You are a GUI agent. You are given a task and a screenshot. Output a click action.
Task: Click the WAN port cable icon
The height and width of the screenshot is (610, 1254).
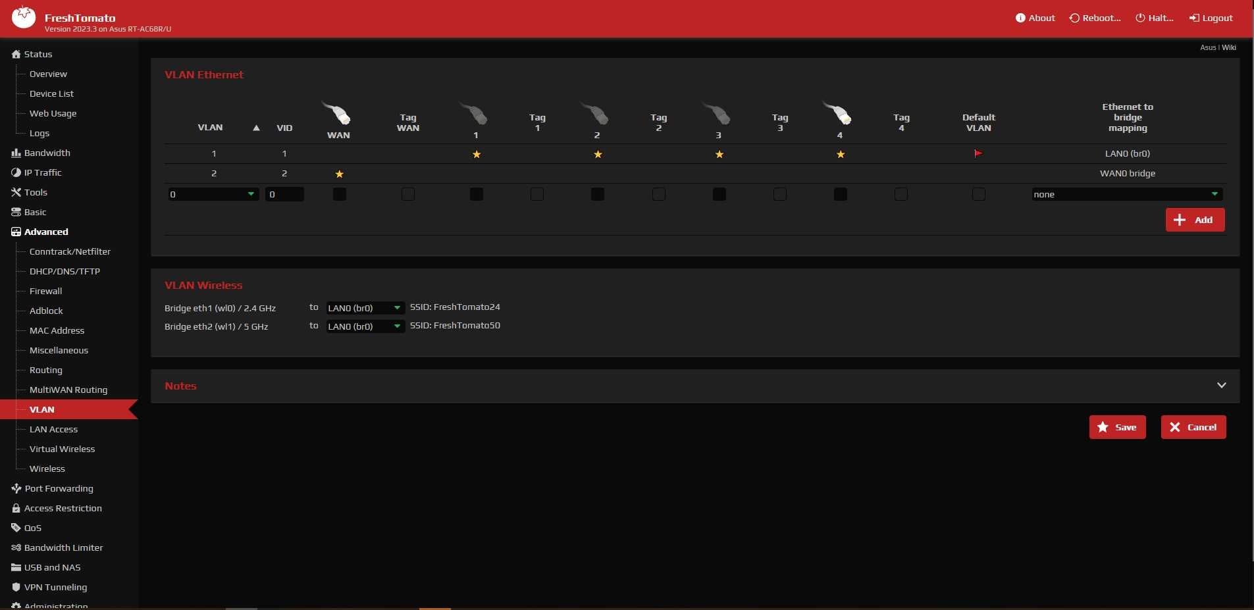coord(336,113)
